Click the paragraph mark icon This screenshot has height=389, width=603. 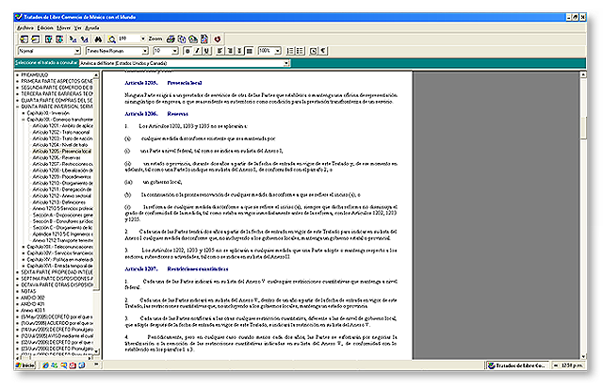click(x=323, y=51)
